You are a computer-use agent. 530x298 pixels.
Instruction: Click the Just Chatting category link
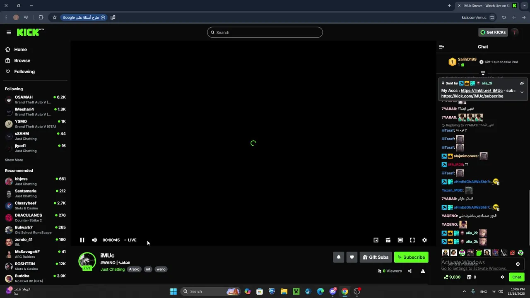[112, 269]
